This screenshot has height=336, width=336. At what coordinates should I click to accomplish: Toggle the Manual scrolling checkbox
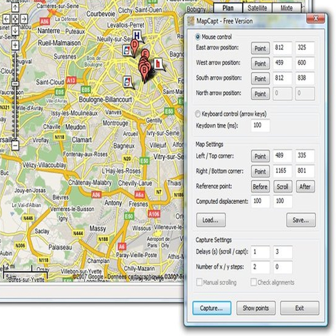(199, 282)
